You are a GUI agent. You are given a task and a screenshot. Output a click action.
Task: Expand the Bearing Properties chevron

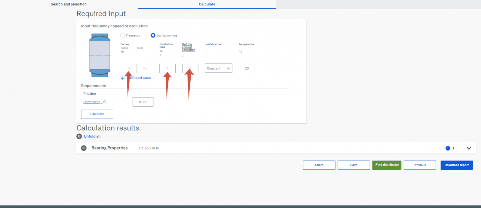point(469,148)
